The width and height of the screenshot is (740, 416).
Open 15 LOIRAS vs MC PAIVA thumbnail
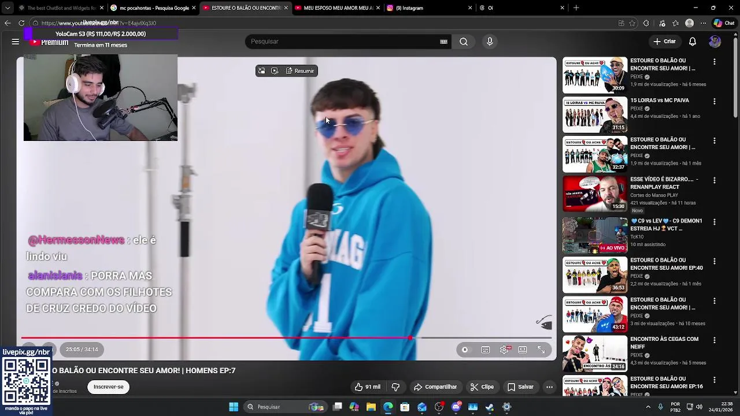[595, 115]
